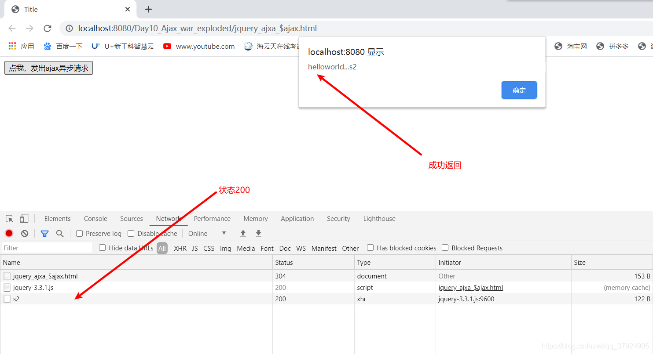Clear the network log icon
Viewport: 653px width, 354px height.
click(x=25, y=233)
